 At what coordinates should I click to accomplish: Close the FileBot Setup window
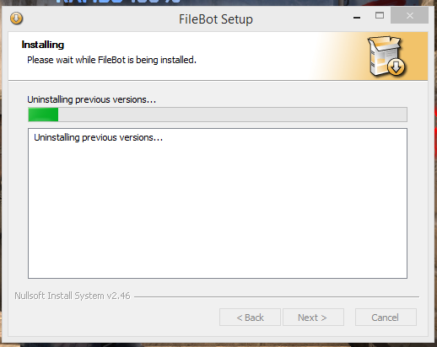click(x=409, y=16)
